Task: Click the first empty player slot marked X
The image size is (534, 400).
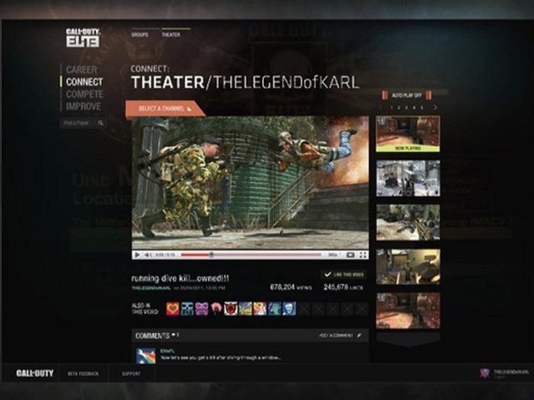Action: pyautogui.click(x=304, y=309)
